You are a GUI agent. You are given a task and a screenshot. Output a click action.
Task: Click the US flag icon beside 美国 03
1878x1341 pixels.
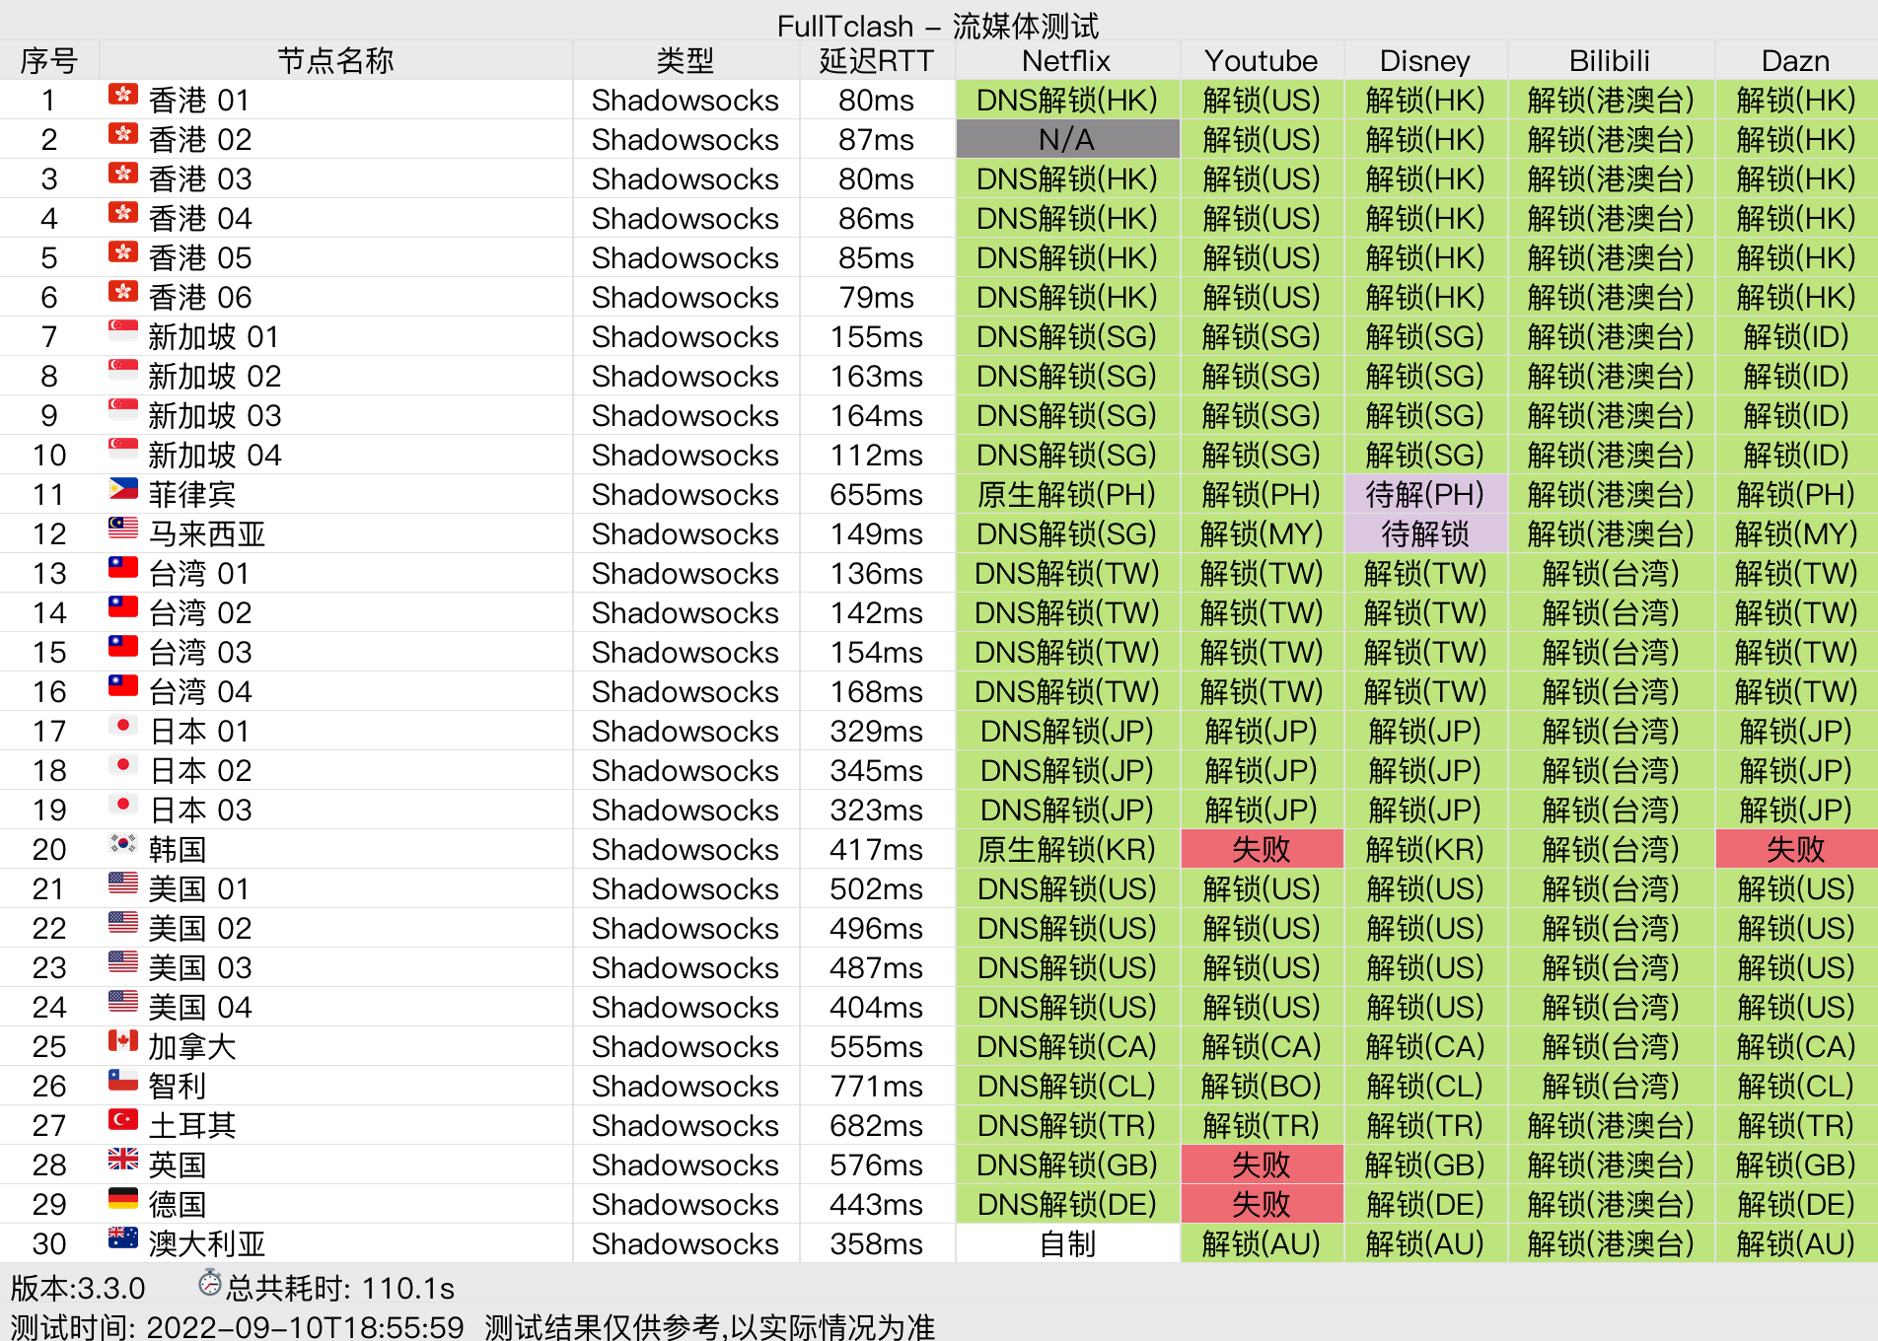coord(123,962)
